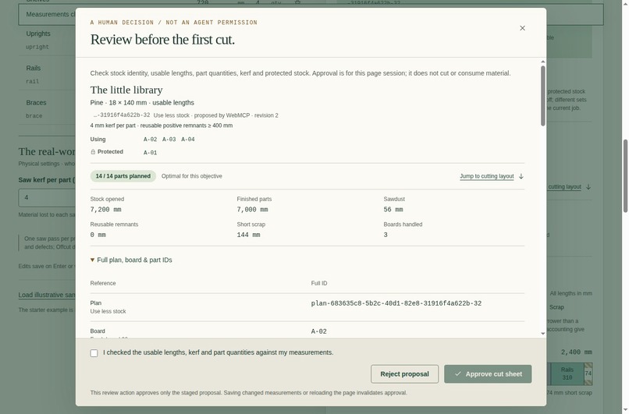This screenshot has height=414, width=629.
Task: Click the Short scrap value 144 mm
Action: pyautogui.click(x=248, y=235)
